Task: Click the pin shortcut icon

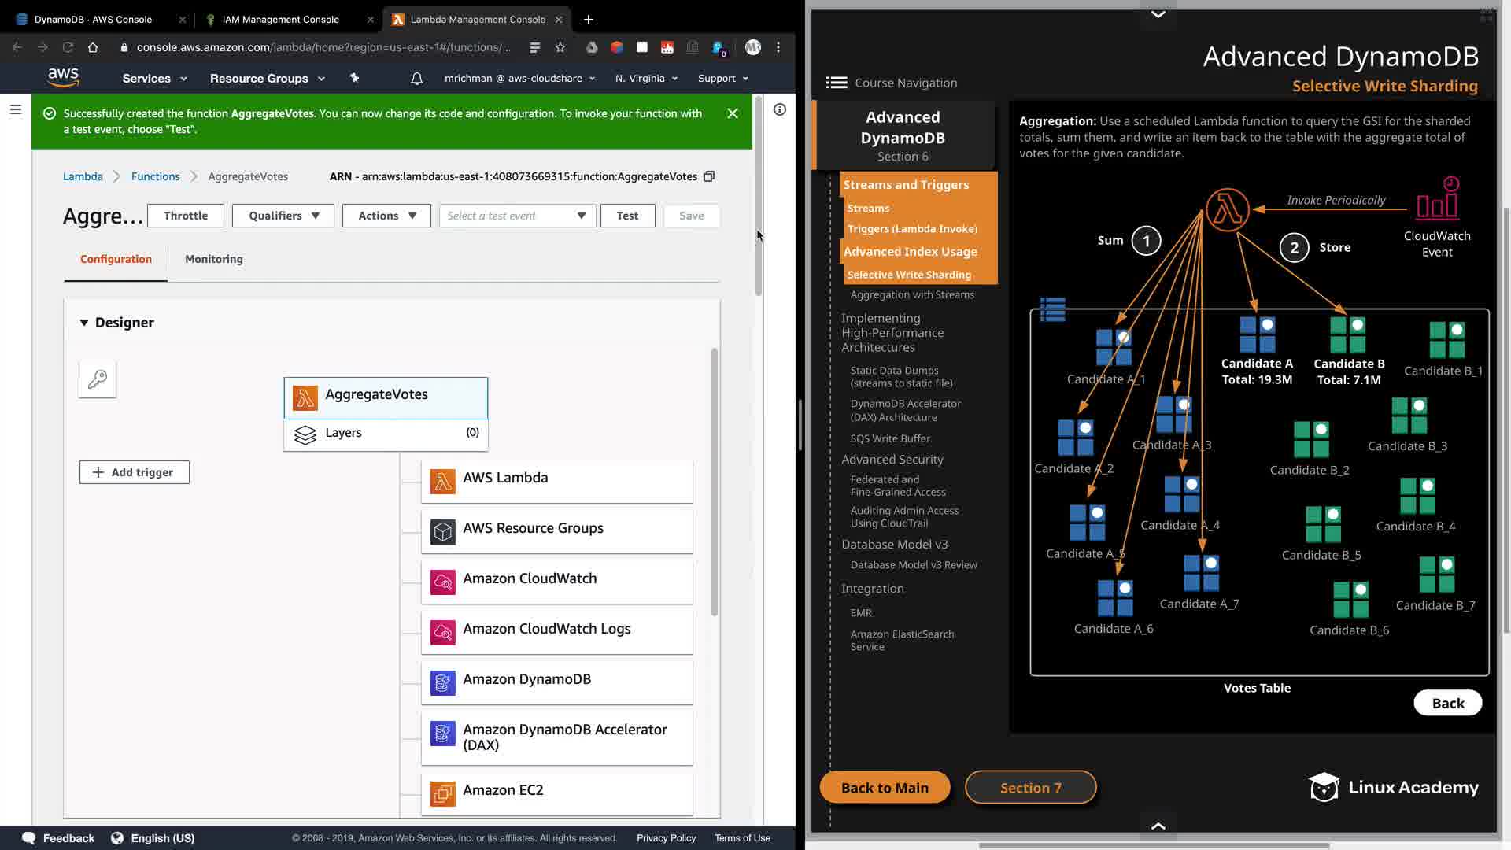Action: [x=354, y=78]
